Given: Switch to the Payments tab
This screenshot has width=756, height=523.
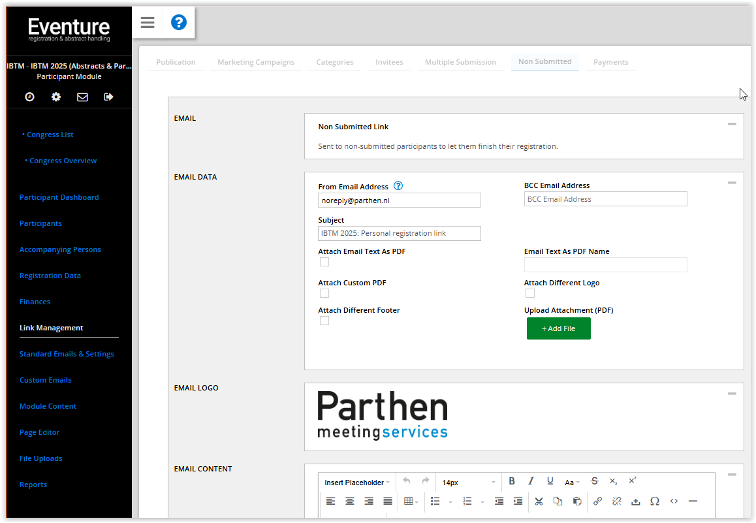Looking at the screenshot, I should (610, 62).
